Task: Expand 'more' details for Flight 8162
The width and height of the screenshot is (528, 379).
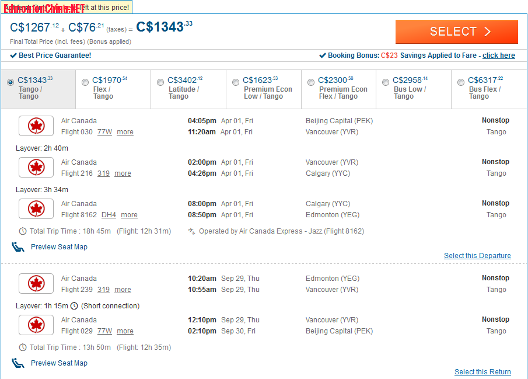Action: (x=129, y=215)
